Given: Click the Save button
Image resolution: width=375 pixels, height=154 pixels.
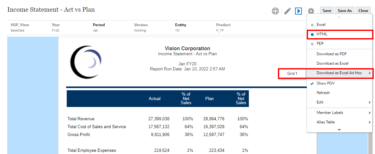Looking at the screenshot, I should (x=327, y=11).
